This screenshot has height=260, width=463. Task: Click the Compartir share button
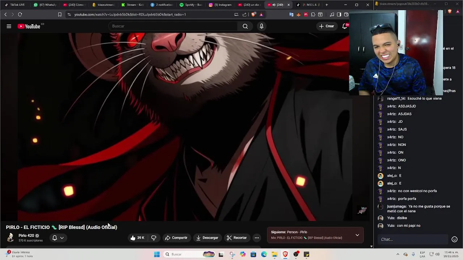click(x=176, y=238)
